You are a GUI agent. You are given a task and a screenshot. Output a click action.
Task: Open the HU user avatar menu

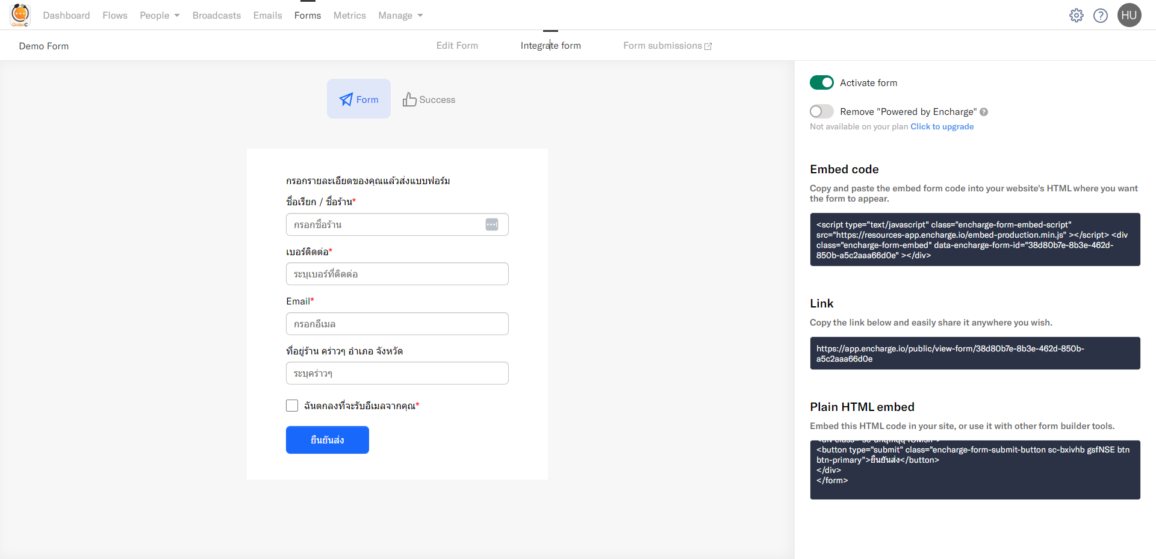click(x=1130, y=15)
